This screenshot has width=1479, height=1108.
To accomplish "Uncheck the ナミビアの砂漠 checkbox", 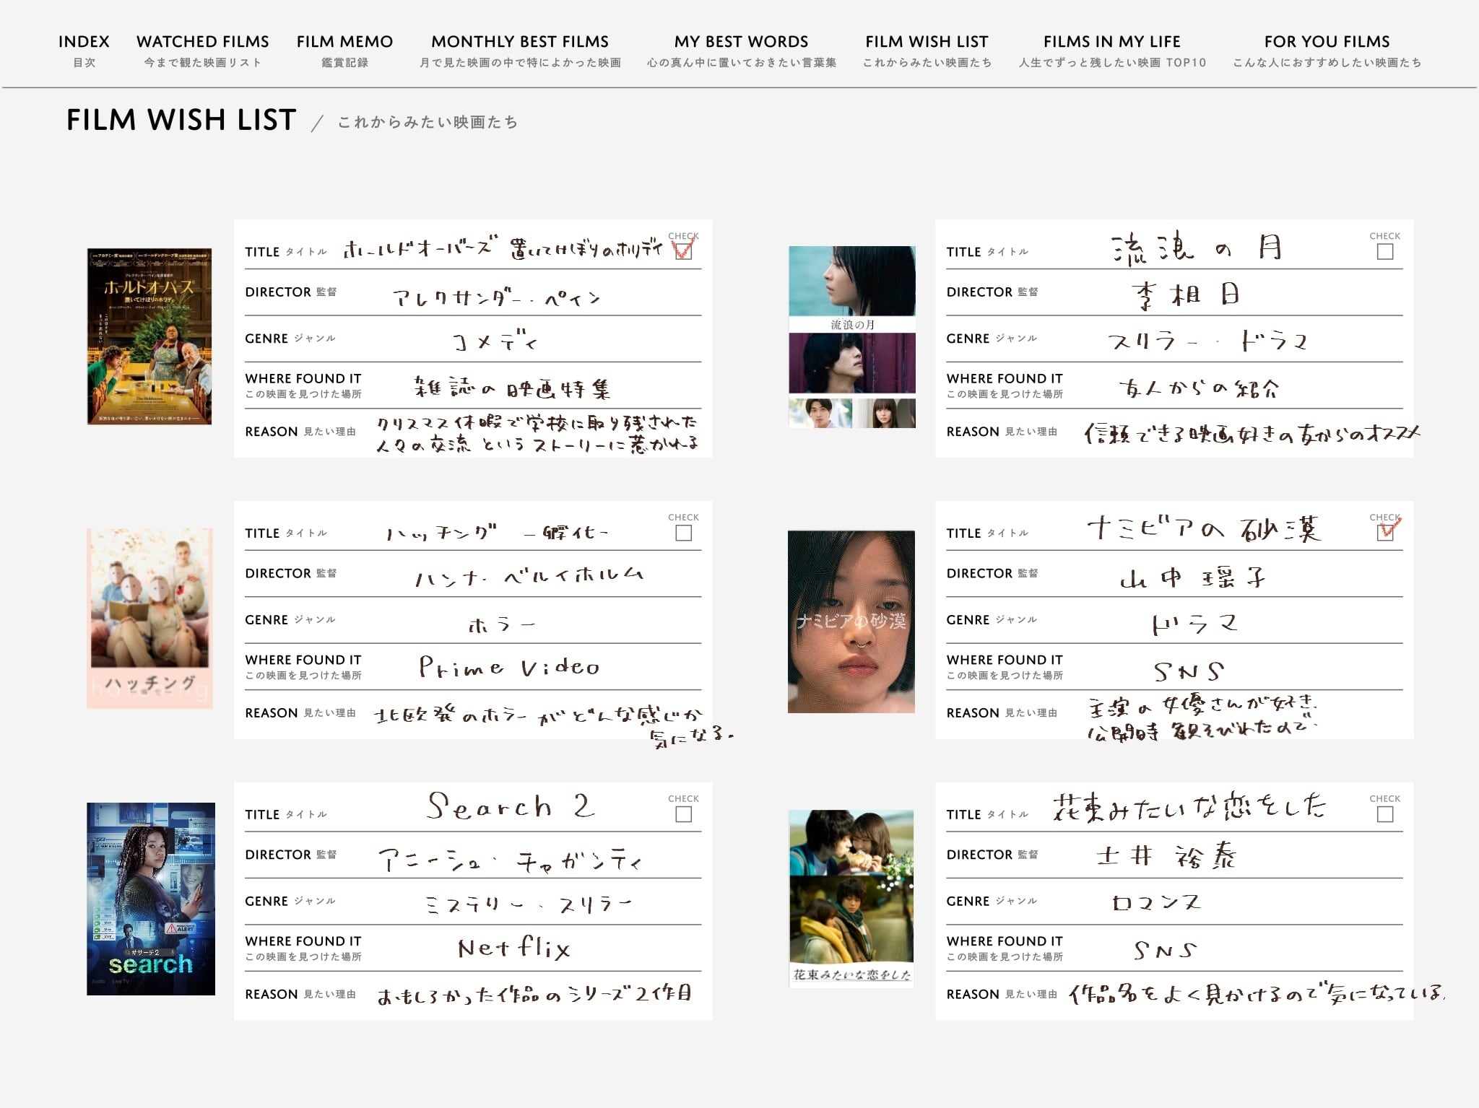I will click(1384, 533).
